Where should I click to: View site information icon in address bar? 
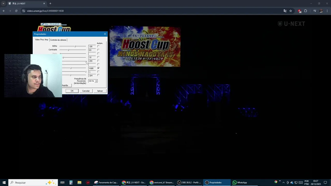point(24,11)
